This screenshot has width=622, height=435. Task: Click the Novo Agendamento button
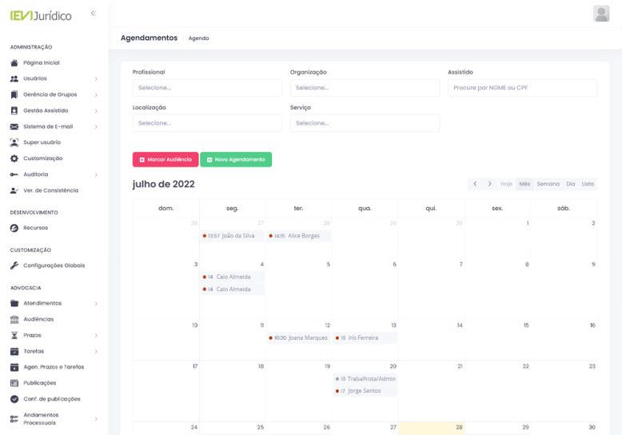236,160
